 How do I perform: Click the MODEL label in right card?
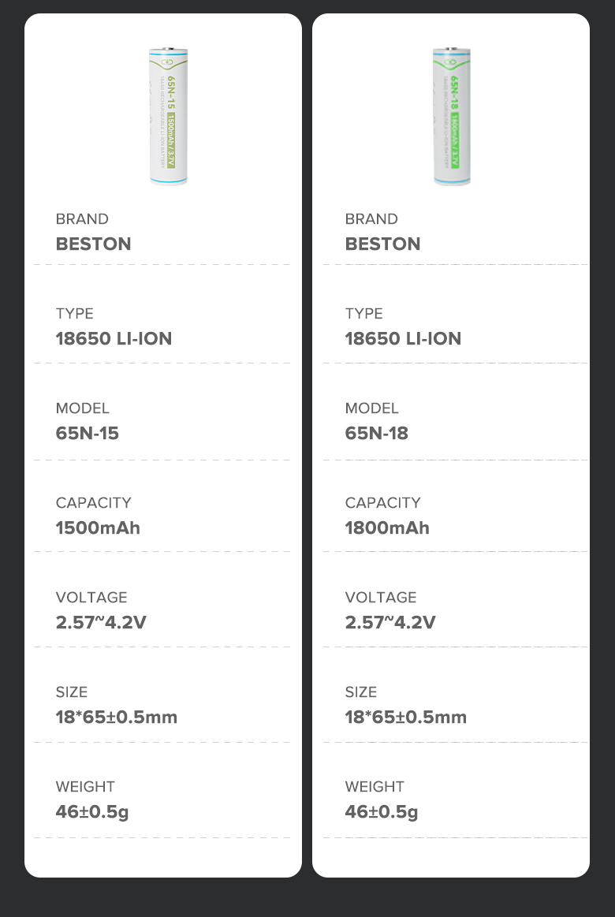[372, 408]
